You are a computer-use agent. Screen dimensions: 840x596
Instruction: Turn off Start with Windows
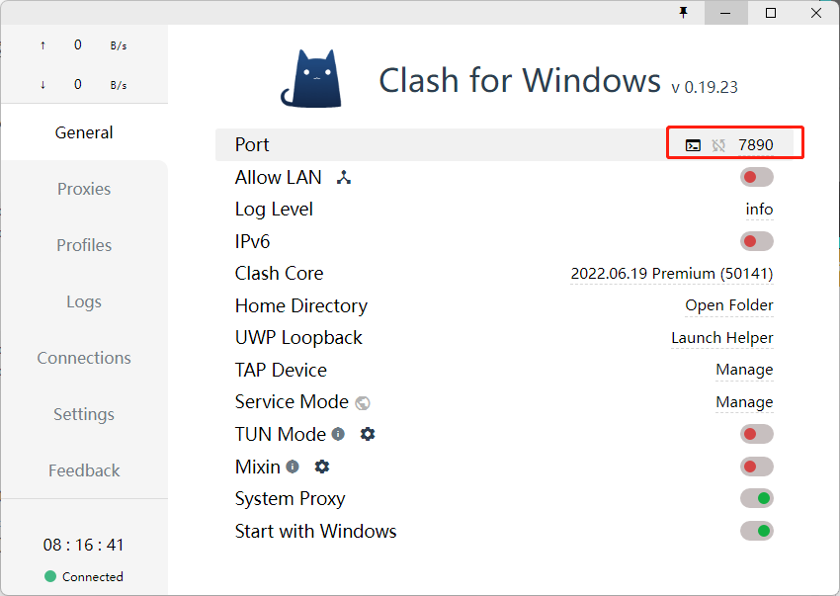point(756,531)
